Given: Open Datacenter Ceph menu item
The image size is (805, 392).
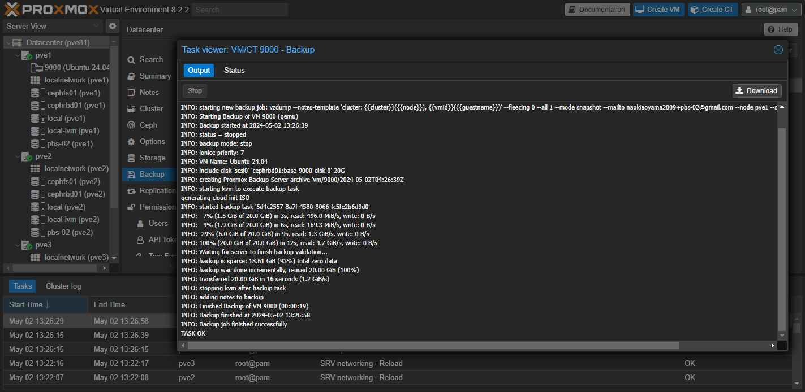Looking at the screenshot, I should (148, 125).
